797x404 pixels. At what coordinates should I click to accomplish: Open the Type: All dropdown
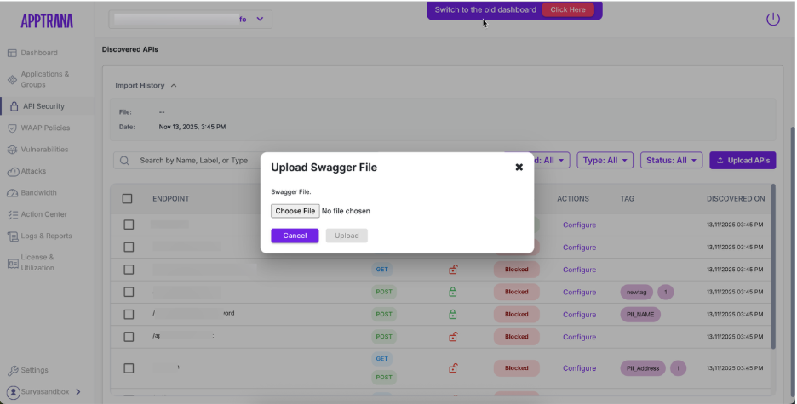coord(605,160)
